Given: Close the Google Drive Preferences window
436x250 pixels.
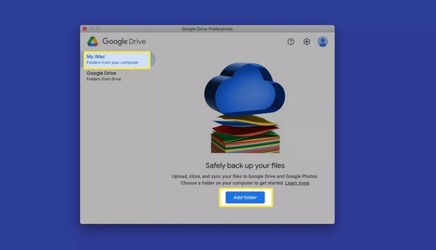Looking at the screenshot, I should pos(84,29).
